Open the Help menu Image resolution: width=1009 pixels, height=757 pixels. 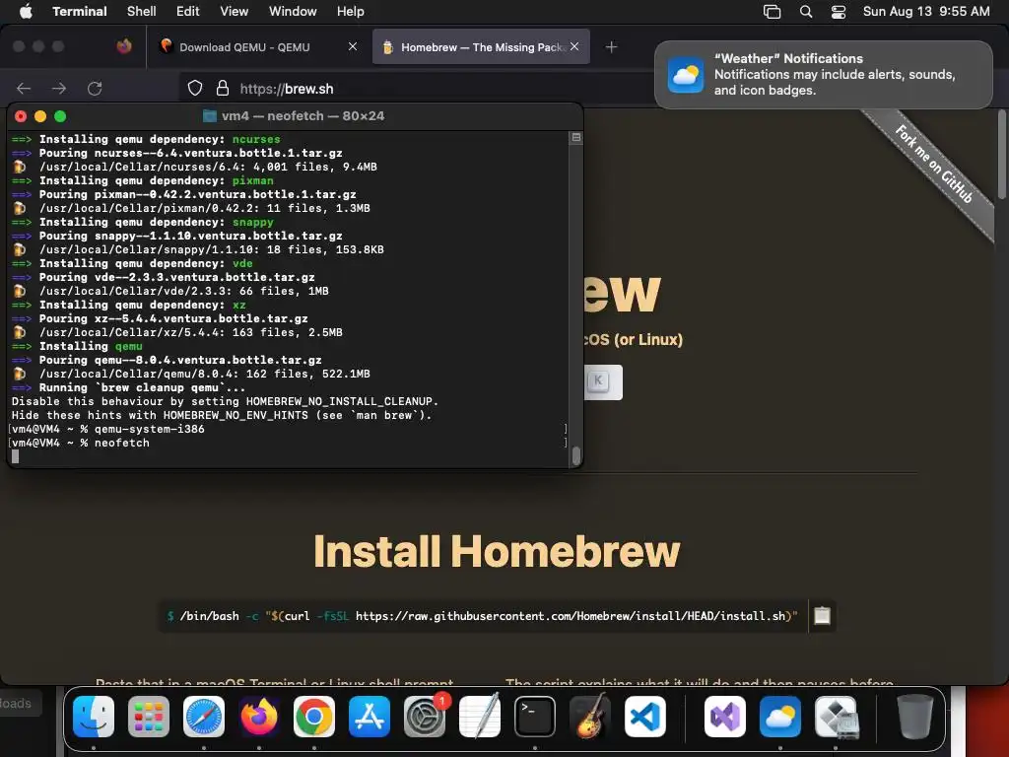tap(351, 11)
